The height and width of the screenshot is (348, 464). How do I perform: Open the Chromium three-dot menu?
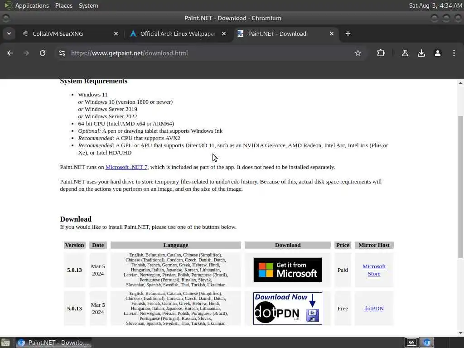point(454,53)
